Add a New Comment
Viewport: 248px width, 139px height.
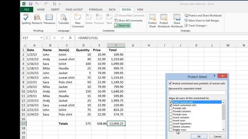(77, 21)
